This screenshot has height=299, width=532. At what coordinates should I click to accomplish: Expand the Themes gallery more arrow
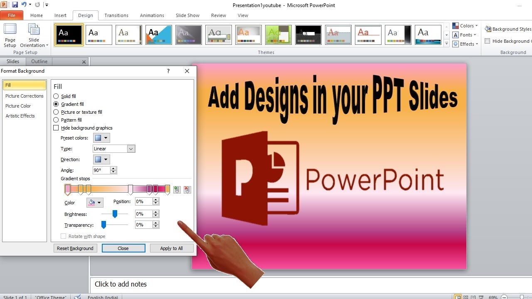point(447,44)
